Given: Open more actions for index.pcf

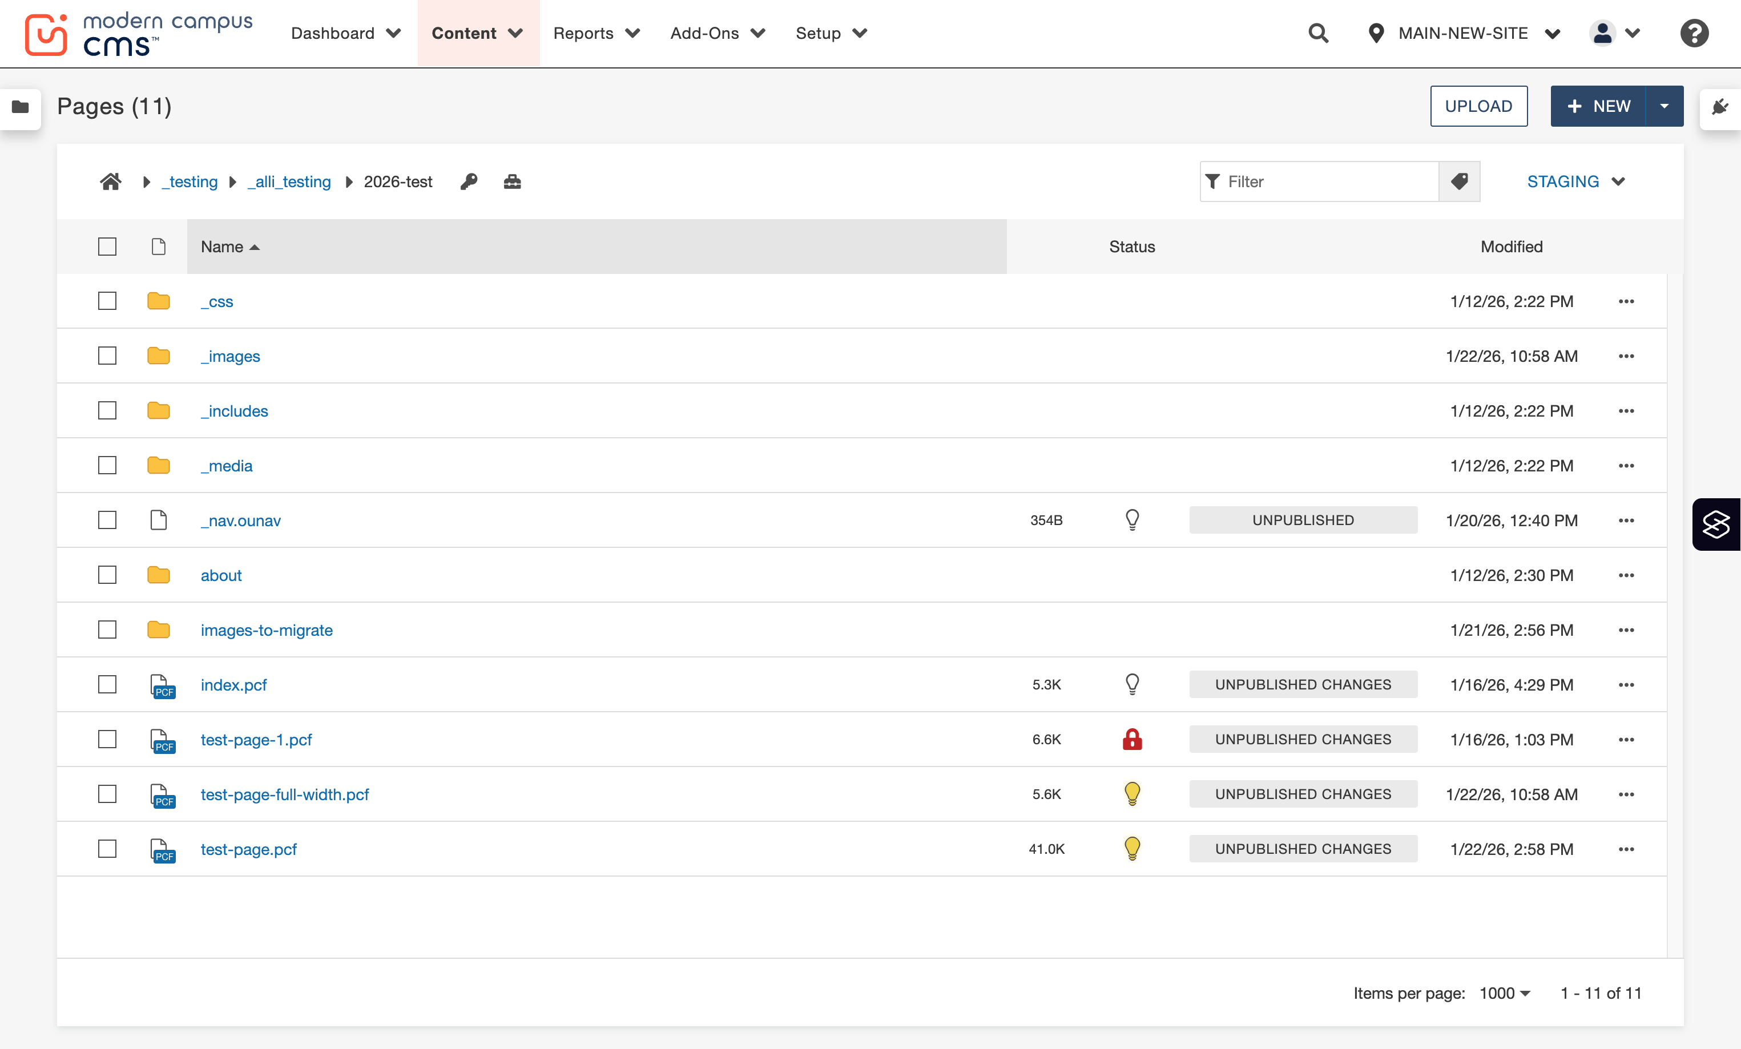Looking at the screenshot, I should click(1626, 684).
